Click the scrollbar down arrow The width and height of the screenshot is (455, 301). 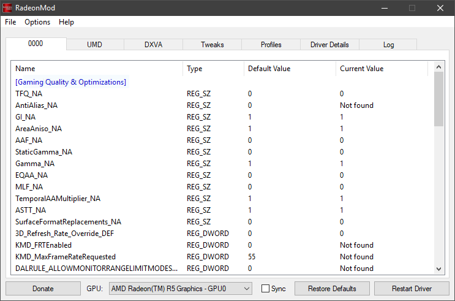coord(438,269)
